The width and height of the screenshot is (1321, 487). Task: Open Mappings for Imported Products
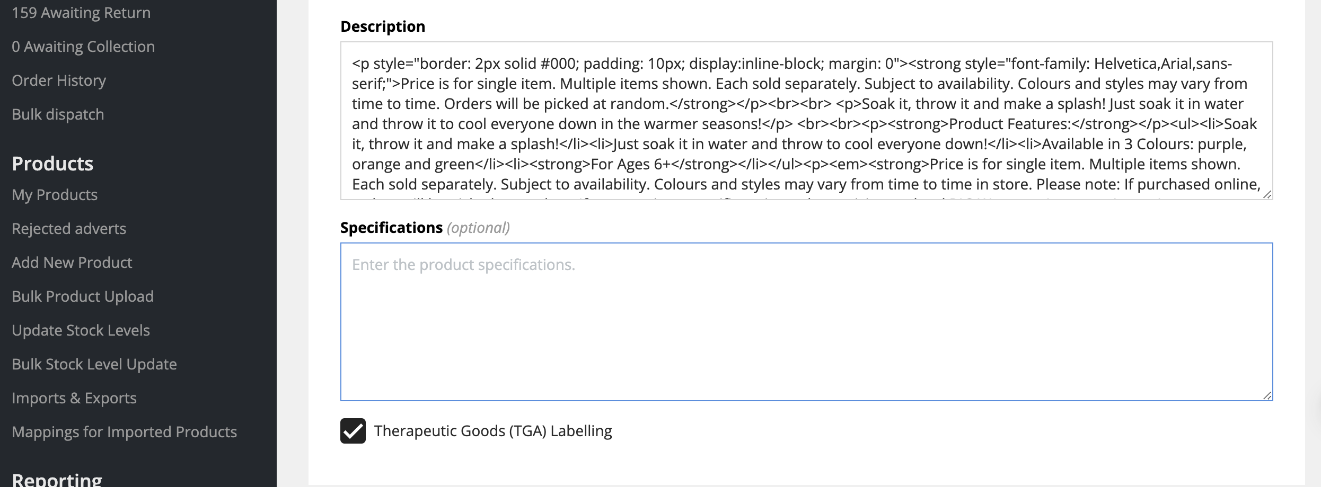point(124,432)
